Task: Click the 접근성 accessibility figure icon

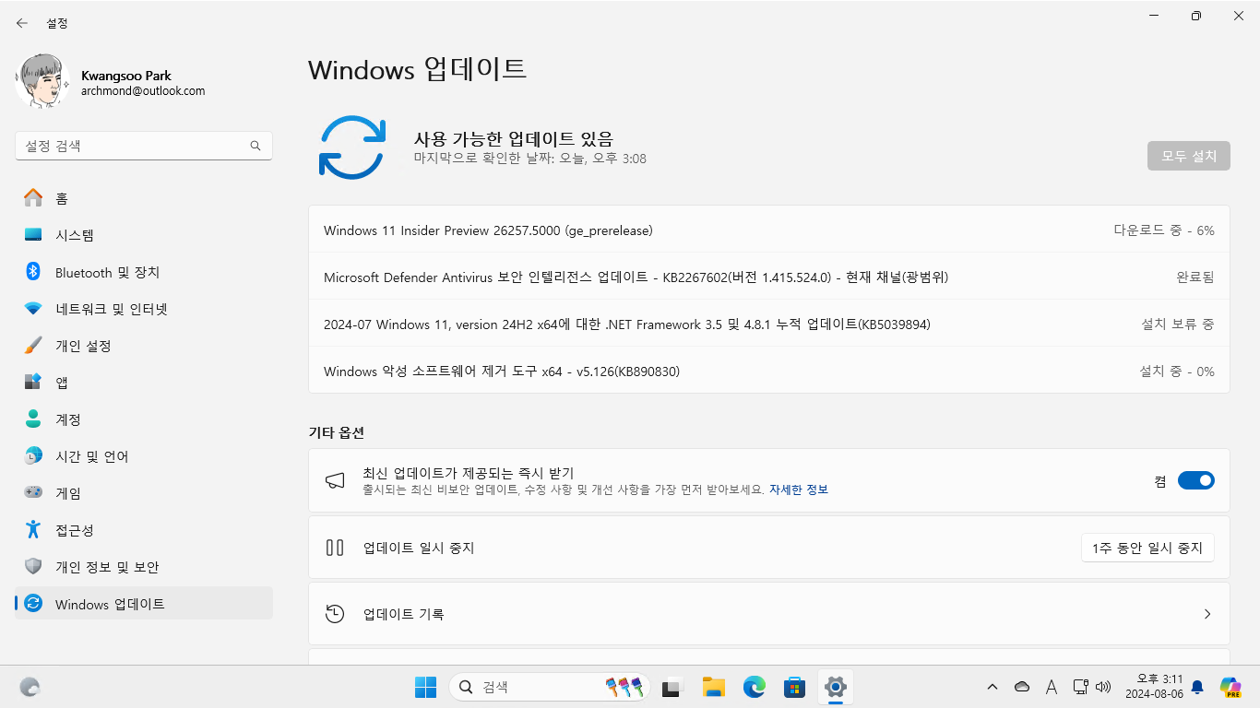Action: pyautogui.click(x=33, y=530)
